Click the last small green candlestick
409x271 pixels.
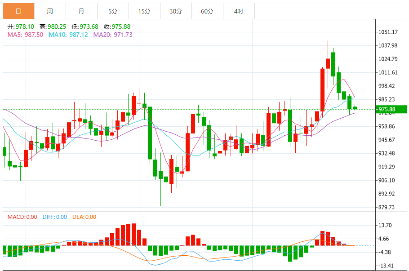(355, 108)
